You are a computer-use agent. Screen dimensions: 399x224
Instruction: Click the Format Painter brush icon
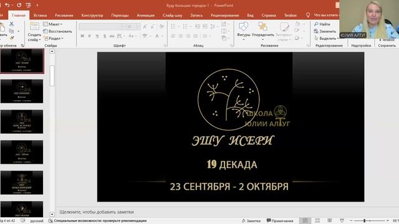pos(11,38)
